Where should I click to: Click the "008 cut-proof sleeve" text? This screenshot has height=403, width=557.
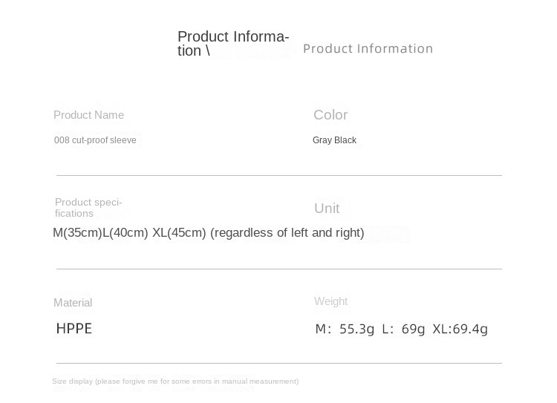pos(95,140)
